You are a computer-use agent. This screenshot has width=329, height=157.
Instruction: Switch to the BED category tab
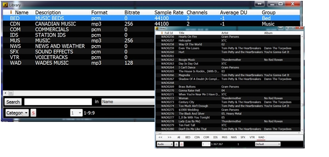coord(188,138)
